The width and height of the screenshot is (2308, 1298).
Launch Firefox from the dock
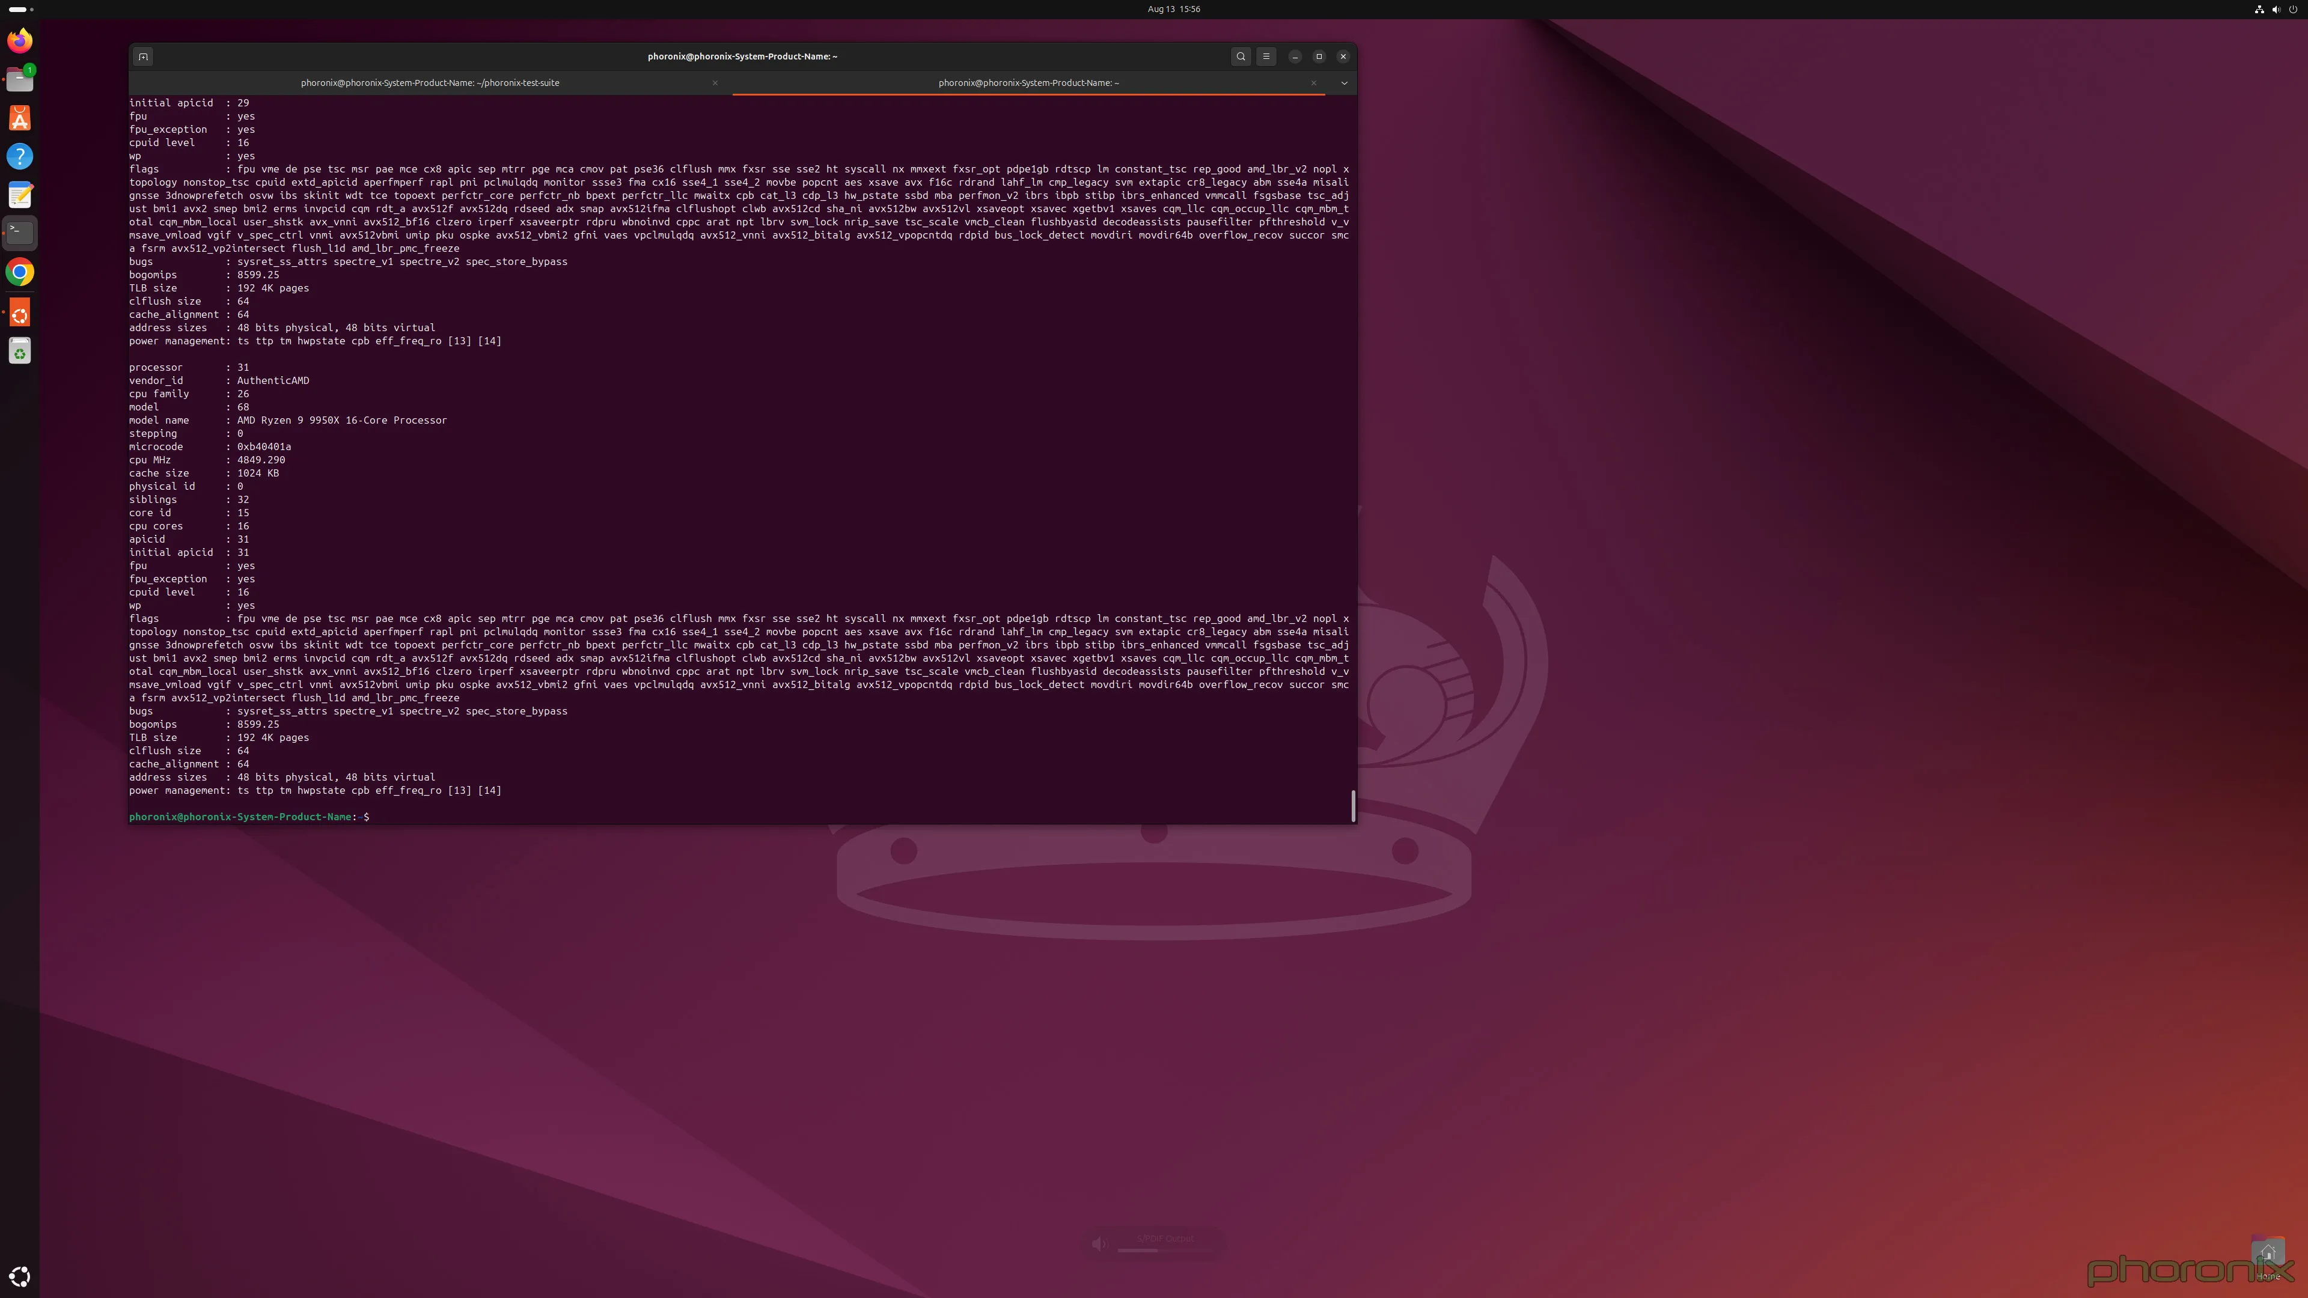pos(20,40)
